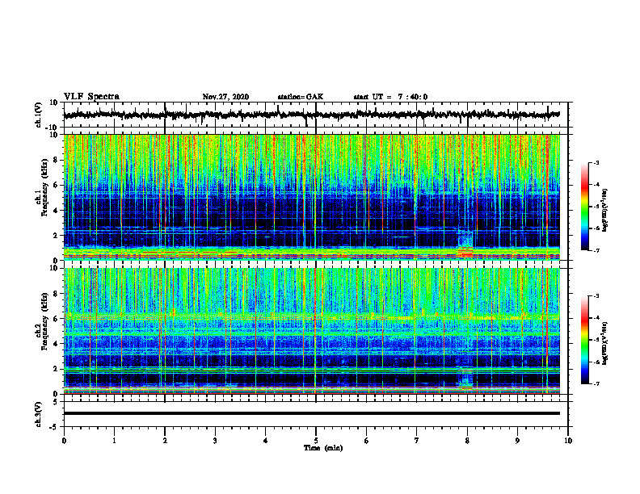Click the "ch.1(V)" waveform axis label

[x=38, y=115]
